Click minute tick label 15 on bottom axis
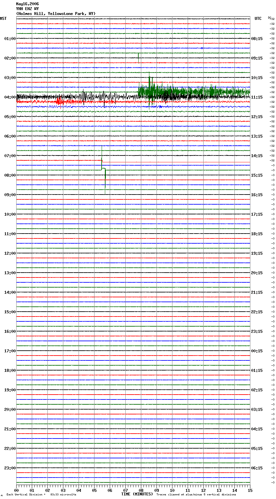 click(250, 491)
